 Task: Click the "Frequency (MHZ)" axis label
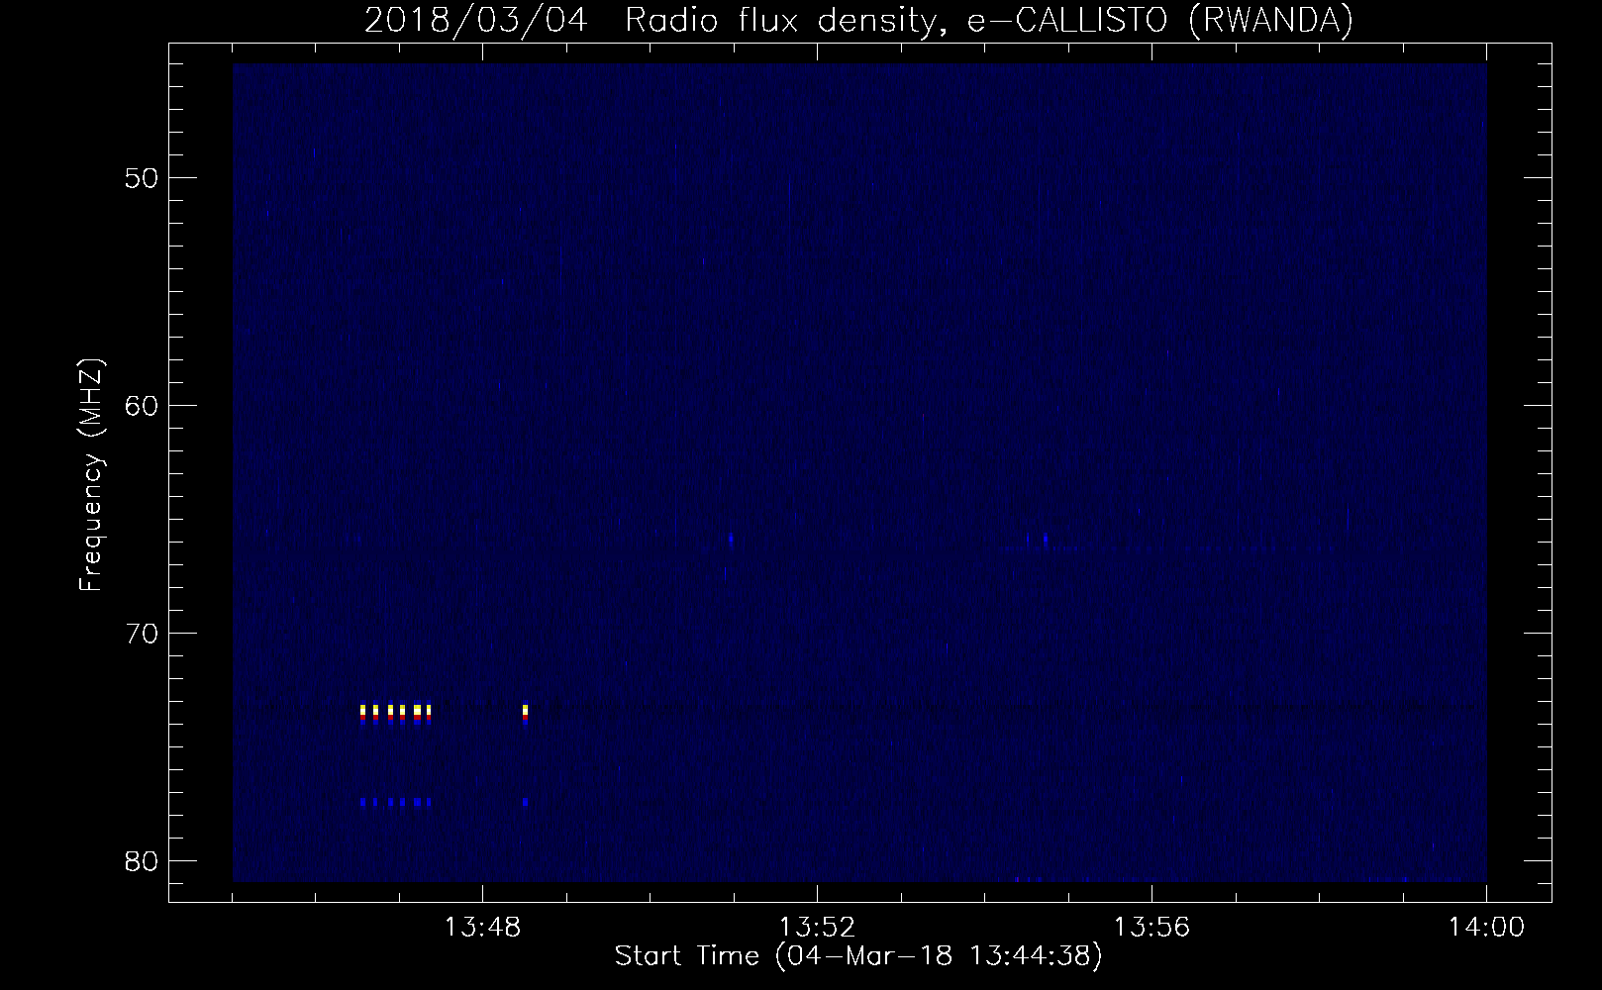click(x=91, y=475)
